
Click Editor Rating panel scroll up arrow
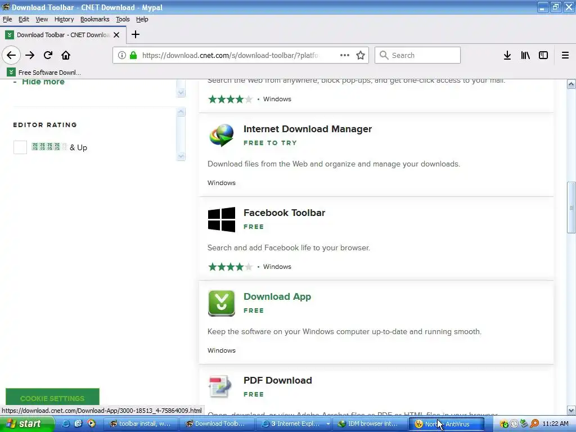[x=181, y=112]
